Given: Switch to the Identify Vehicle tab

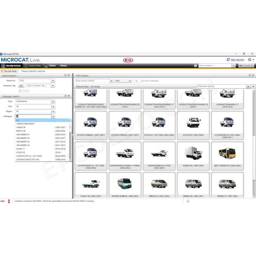Looking at the screenshot, I should click(x=11, y=65).
